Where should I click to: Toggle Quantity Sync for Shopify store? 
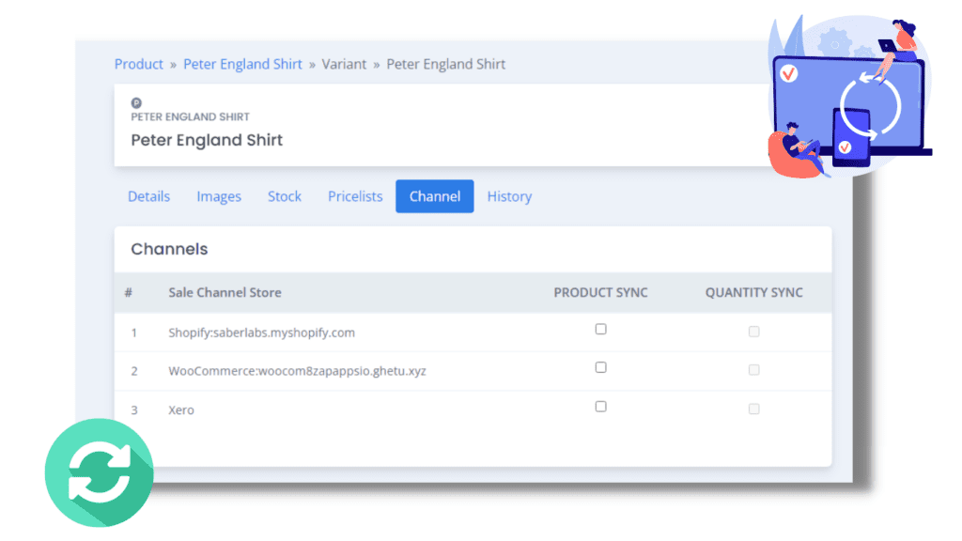754,332
